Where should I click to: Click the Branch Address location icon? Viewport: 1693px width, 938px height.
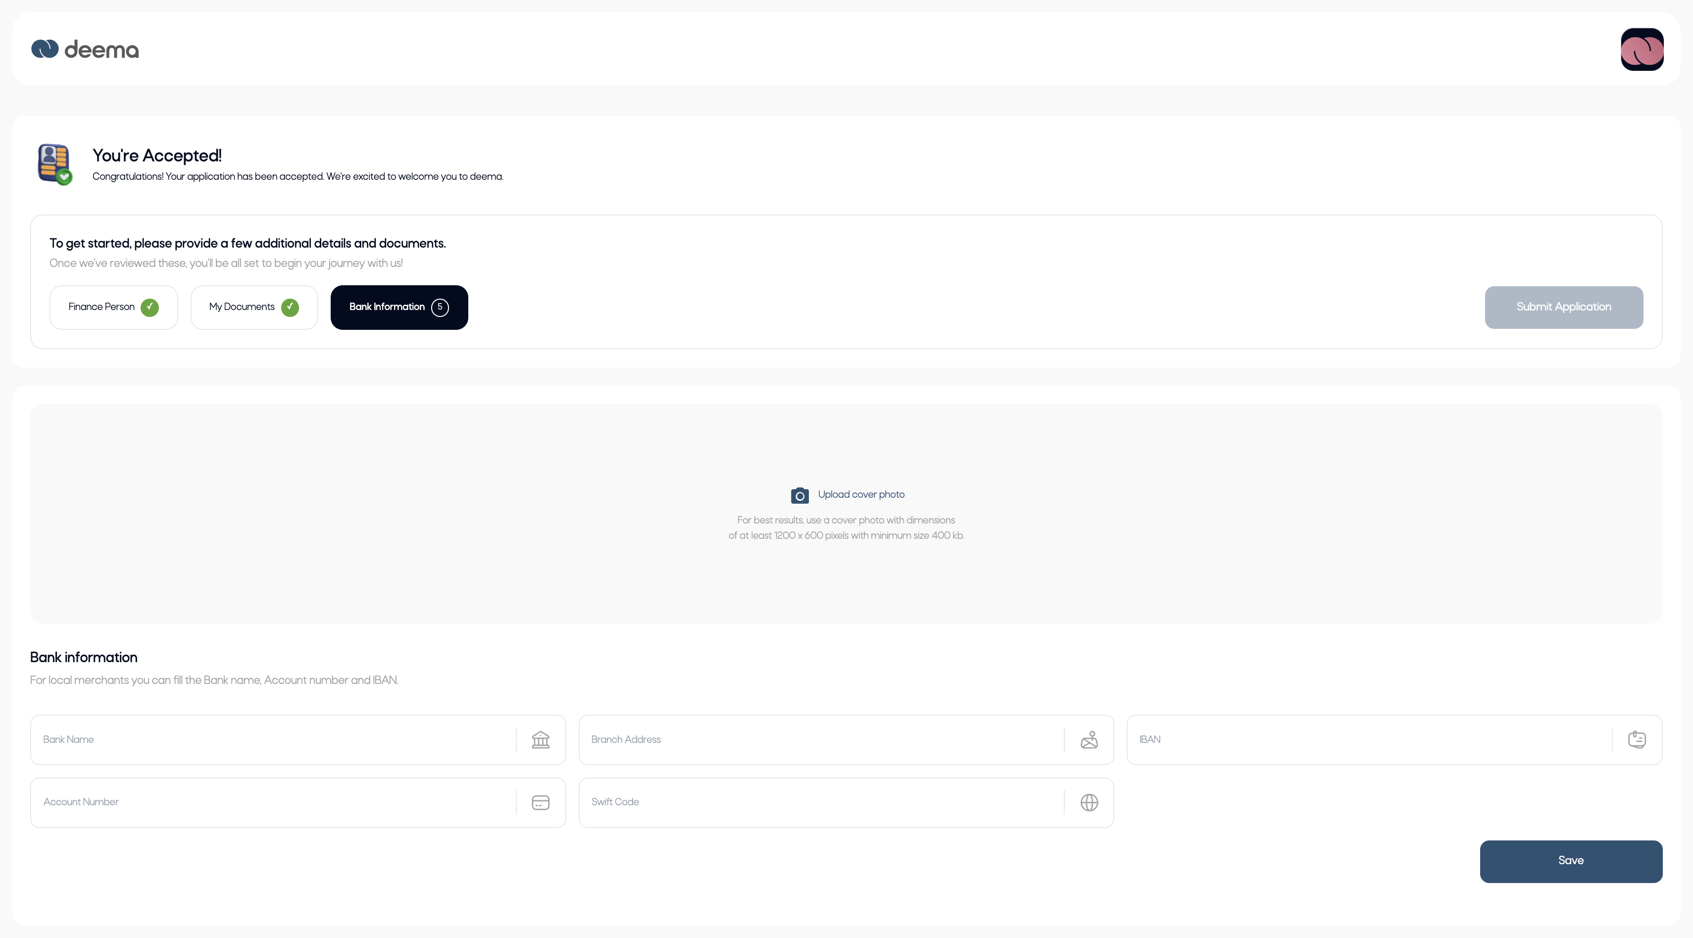1089,740
